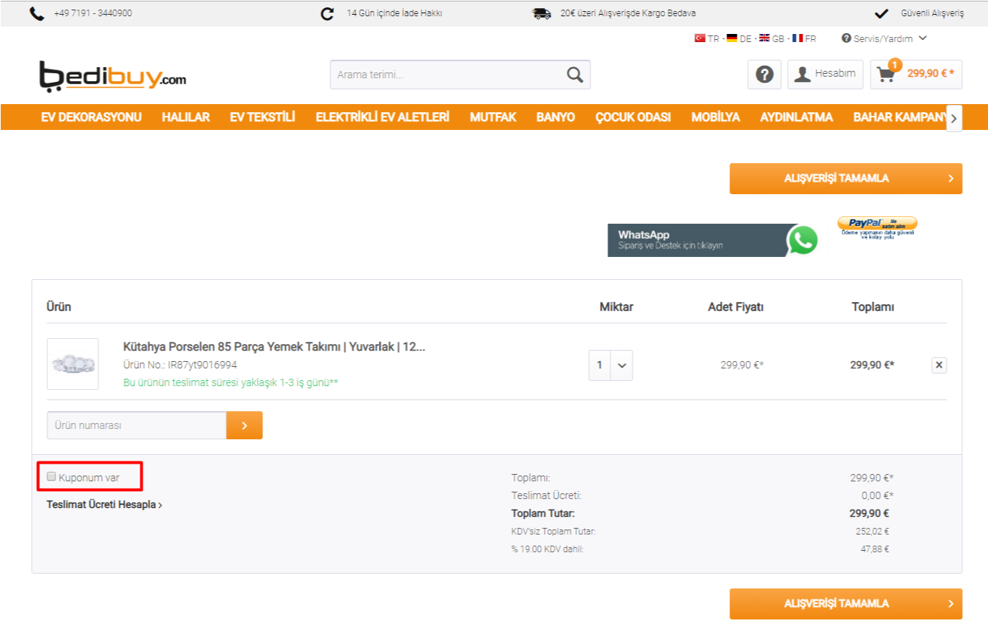Focus the Ürün numarası input field
The height and width of the screenshot is (632, 988).
click(x=136, y=425)
